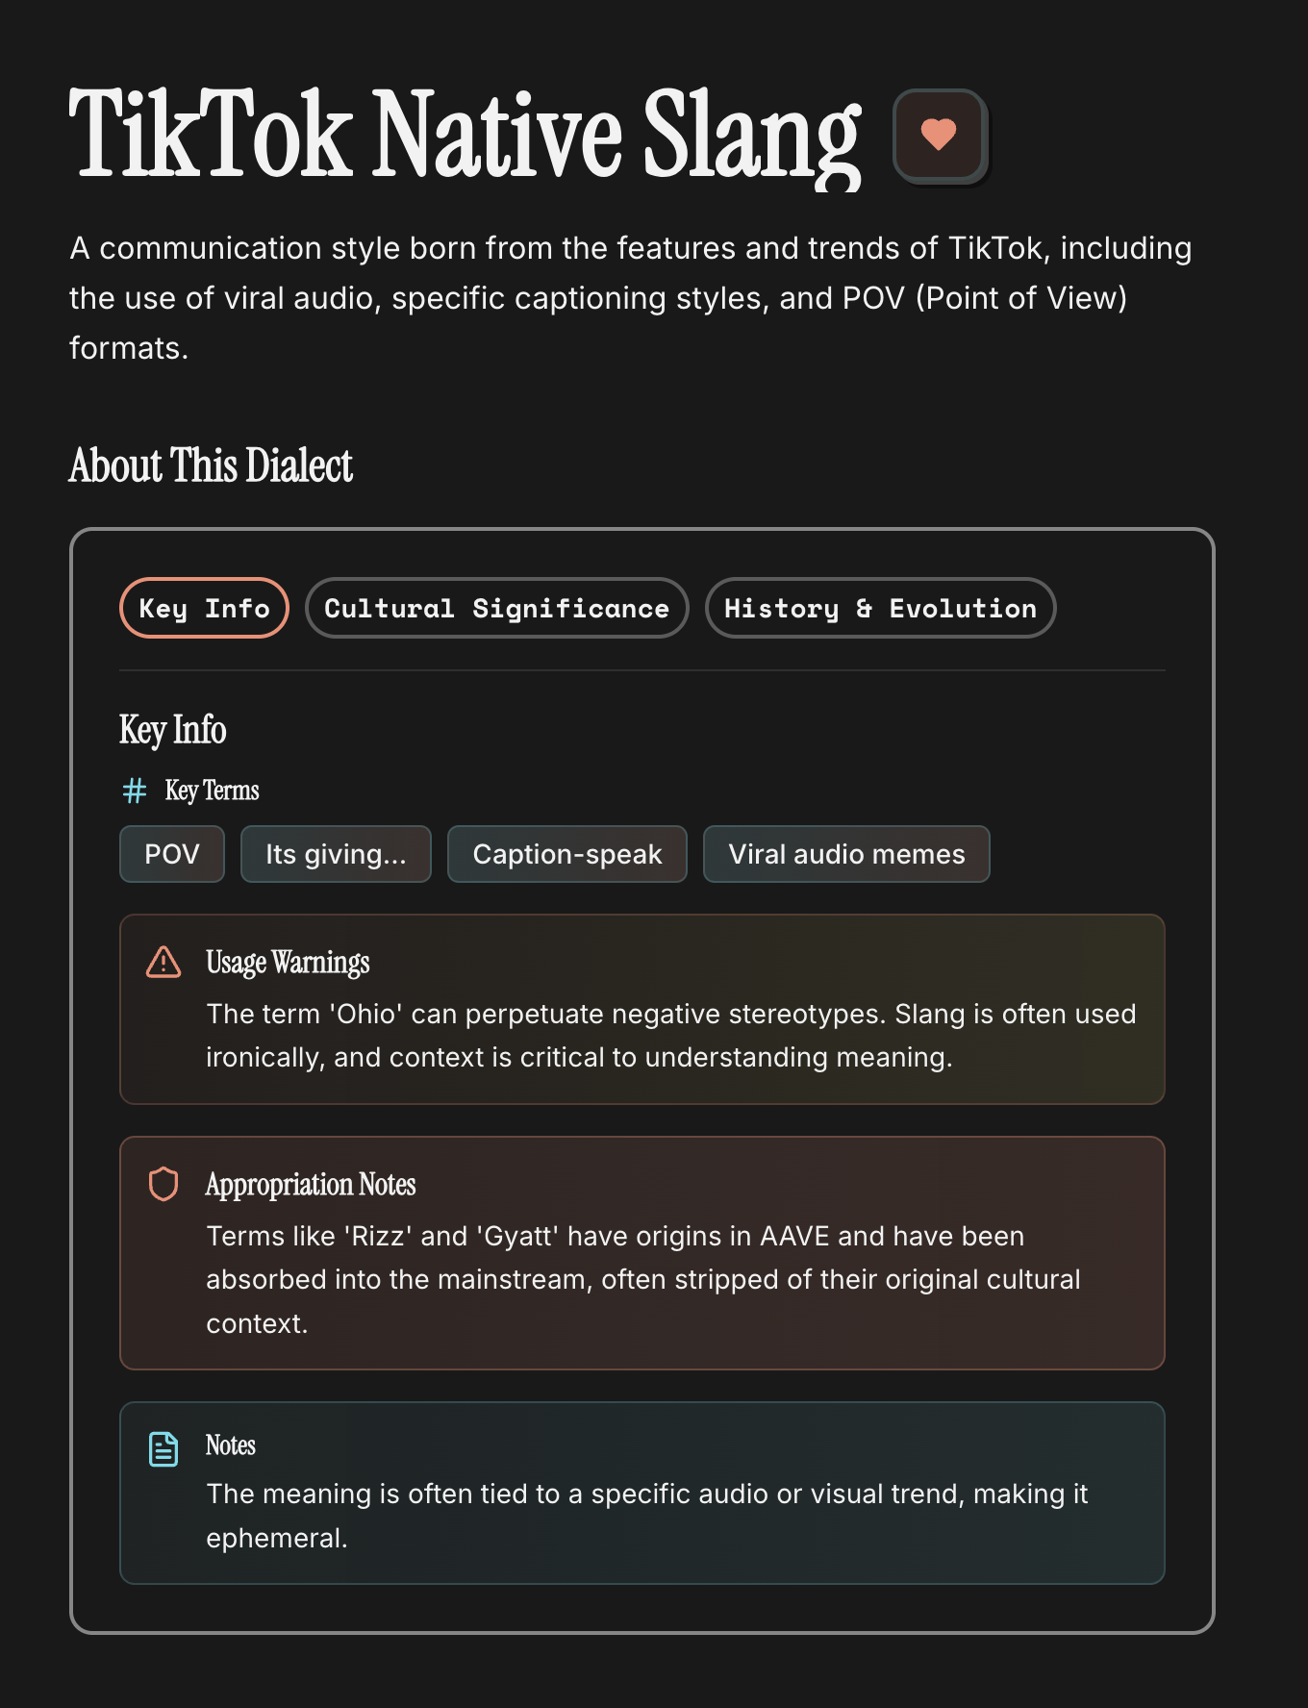Click the shield icon for Appropriation Notes
Image resolution: width=1308 pixels, height=1708 pixels.
coord(163,1184)
